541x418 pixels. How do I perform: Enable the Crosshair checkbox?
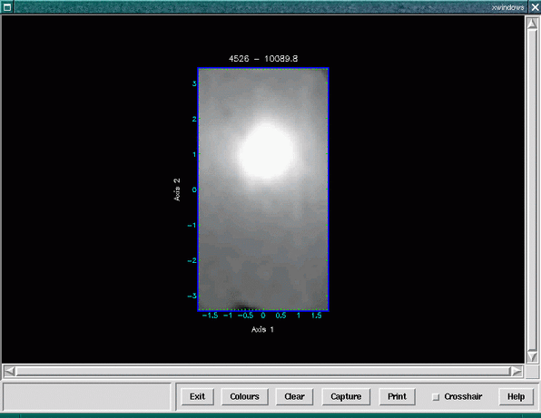(436, 397)
